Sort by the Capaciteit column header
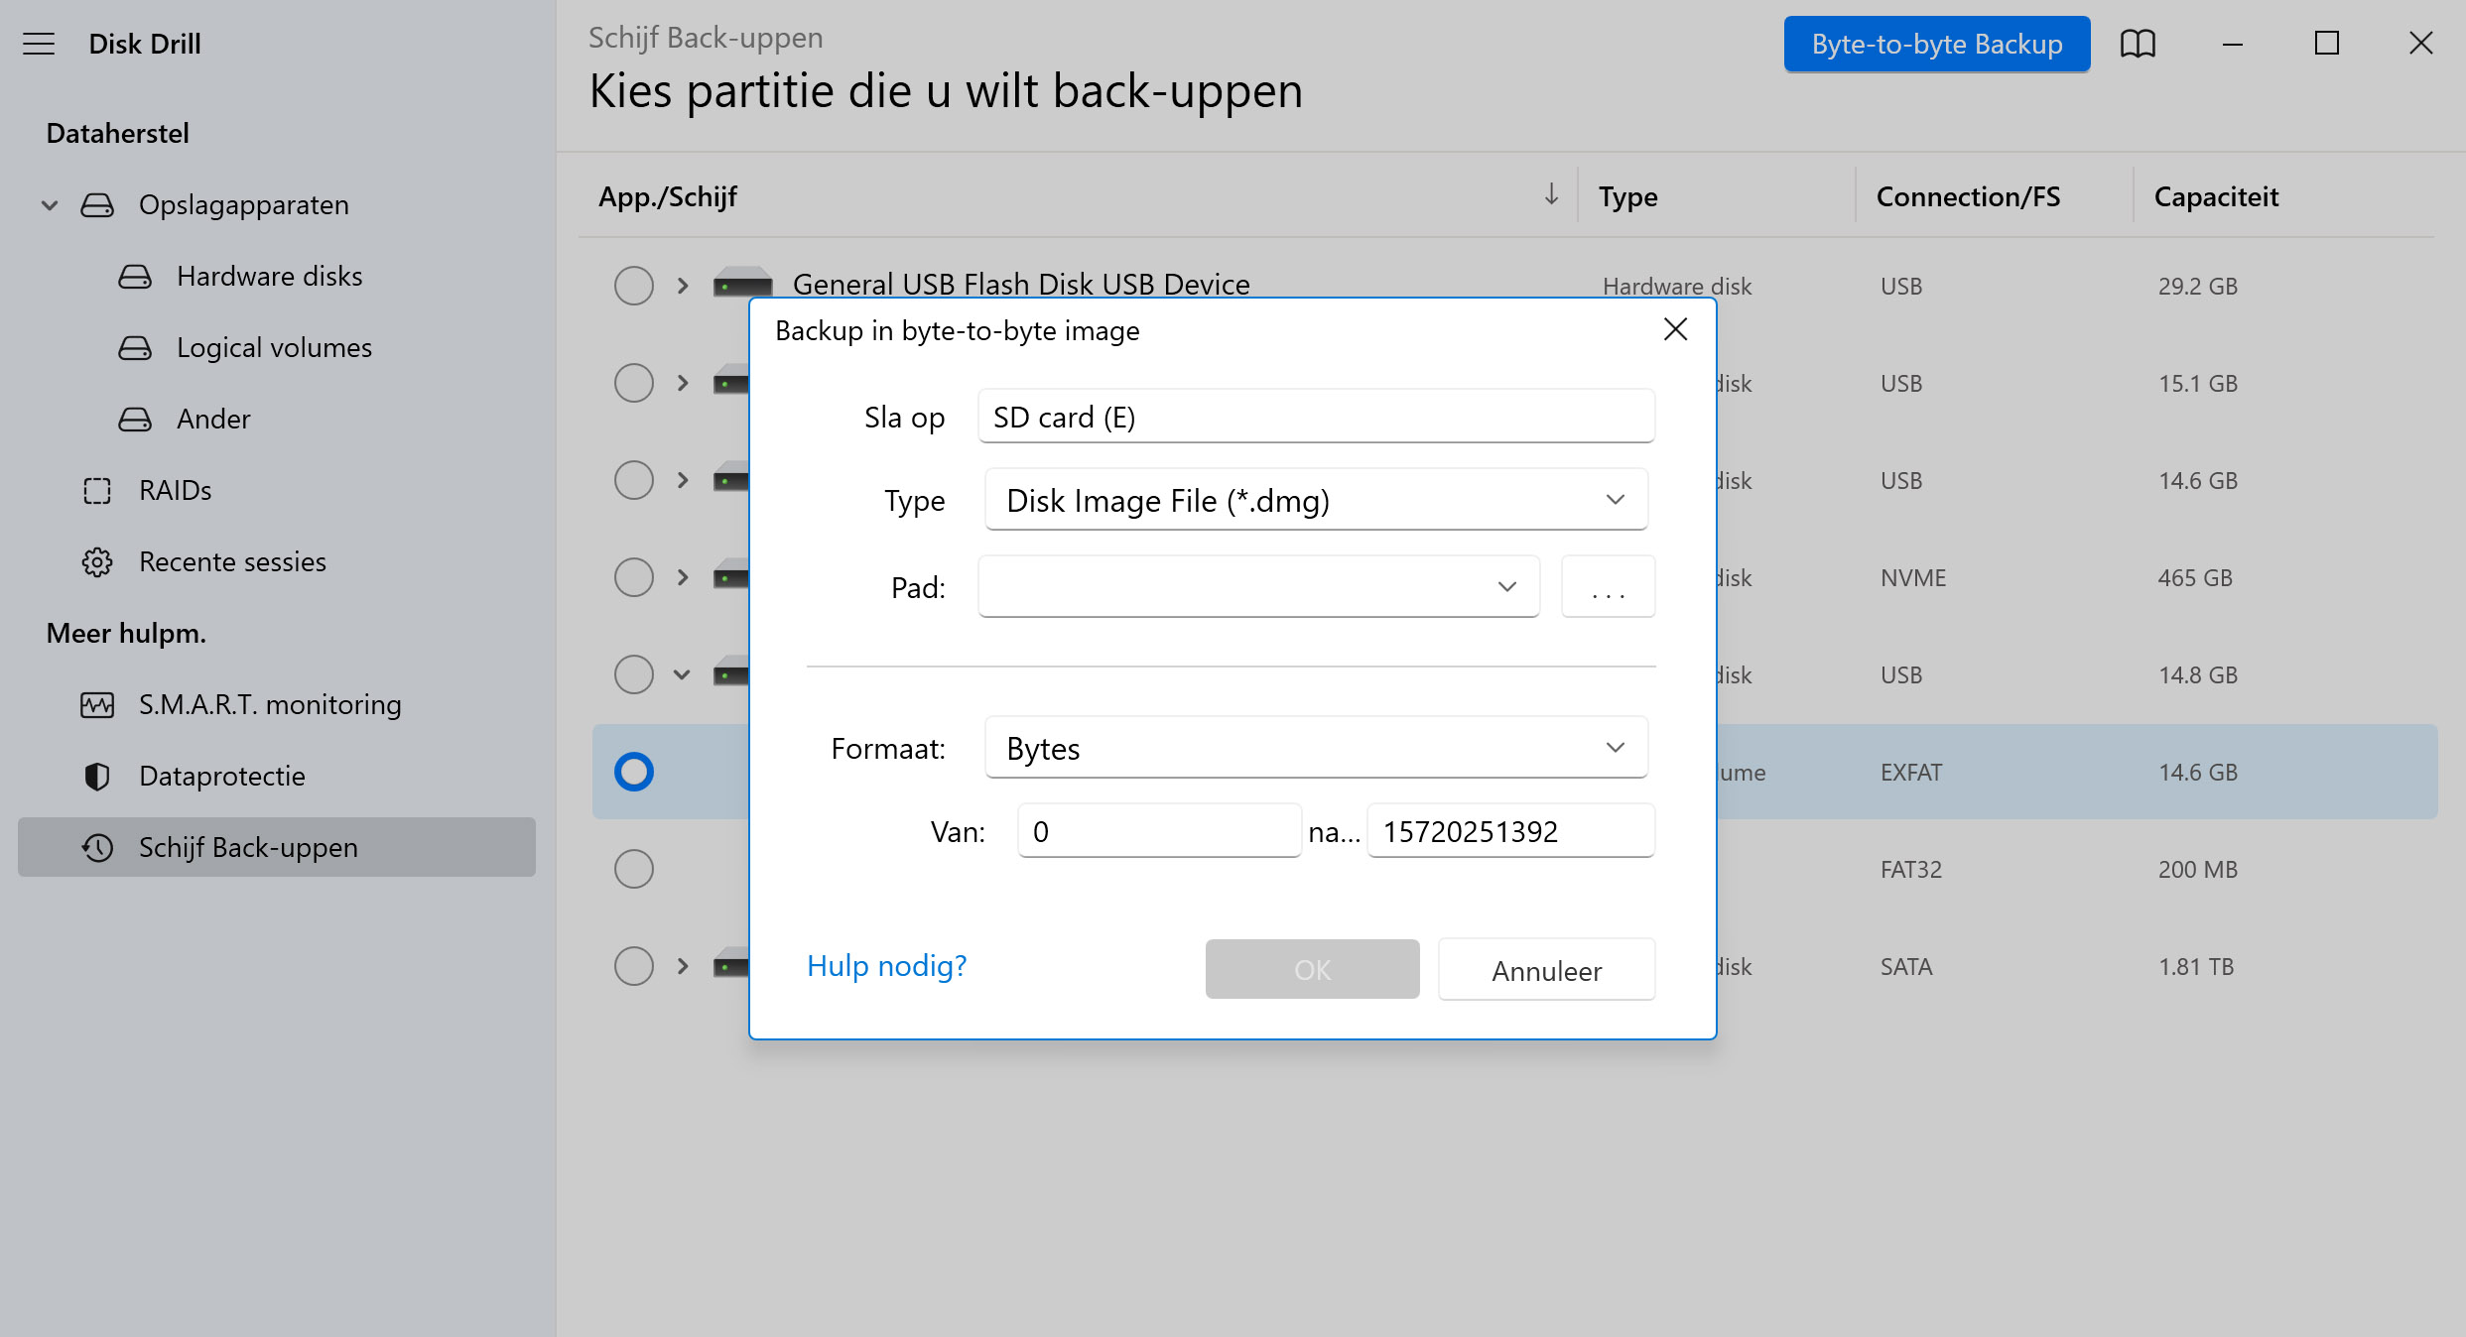This screenshot has height=1337, width=2466. [x=2216, y=196]
